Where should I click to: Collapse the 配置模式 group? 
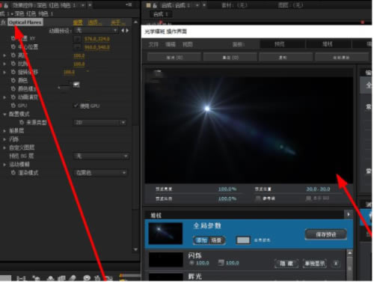click(4, 115)
